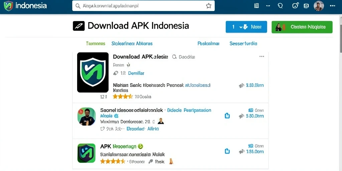
Task: Click the tag icon beside Demillar
Action: click(116, 73)
